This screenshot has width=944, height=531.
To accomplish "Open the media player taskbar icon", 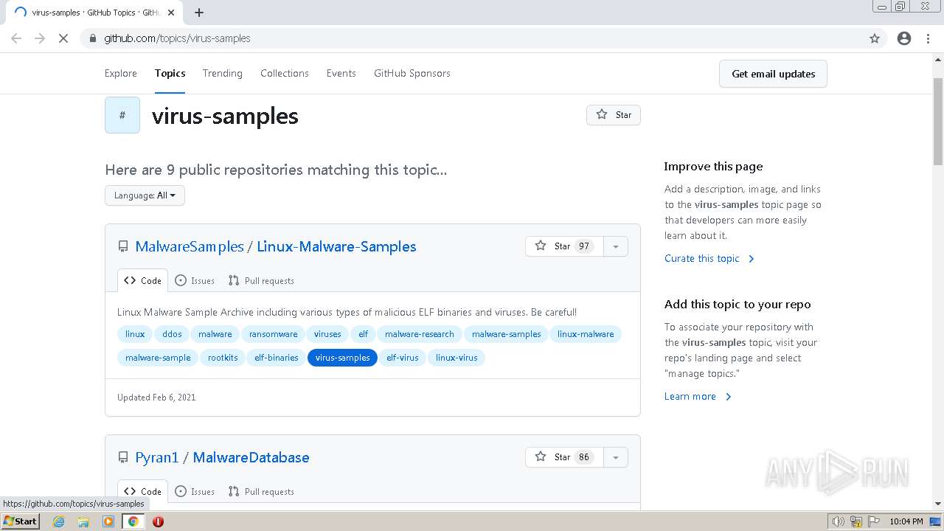I will pos(108,521).
